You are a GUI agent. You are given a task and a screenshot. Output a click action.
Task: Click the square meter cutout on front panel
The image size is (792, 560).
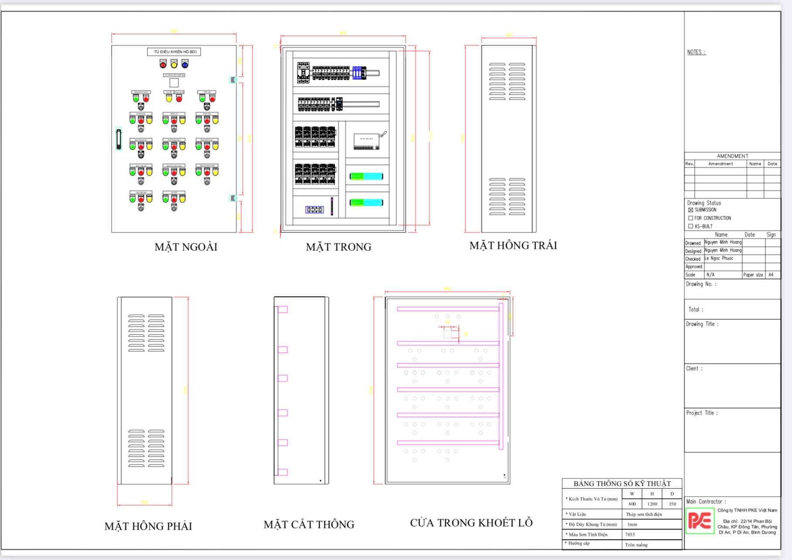(x=174, y=83)
